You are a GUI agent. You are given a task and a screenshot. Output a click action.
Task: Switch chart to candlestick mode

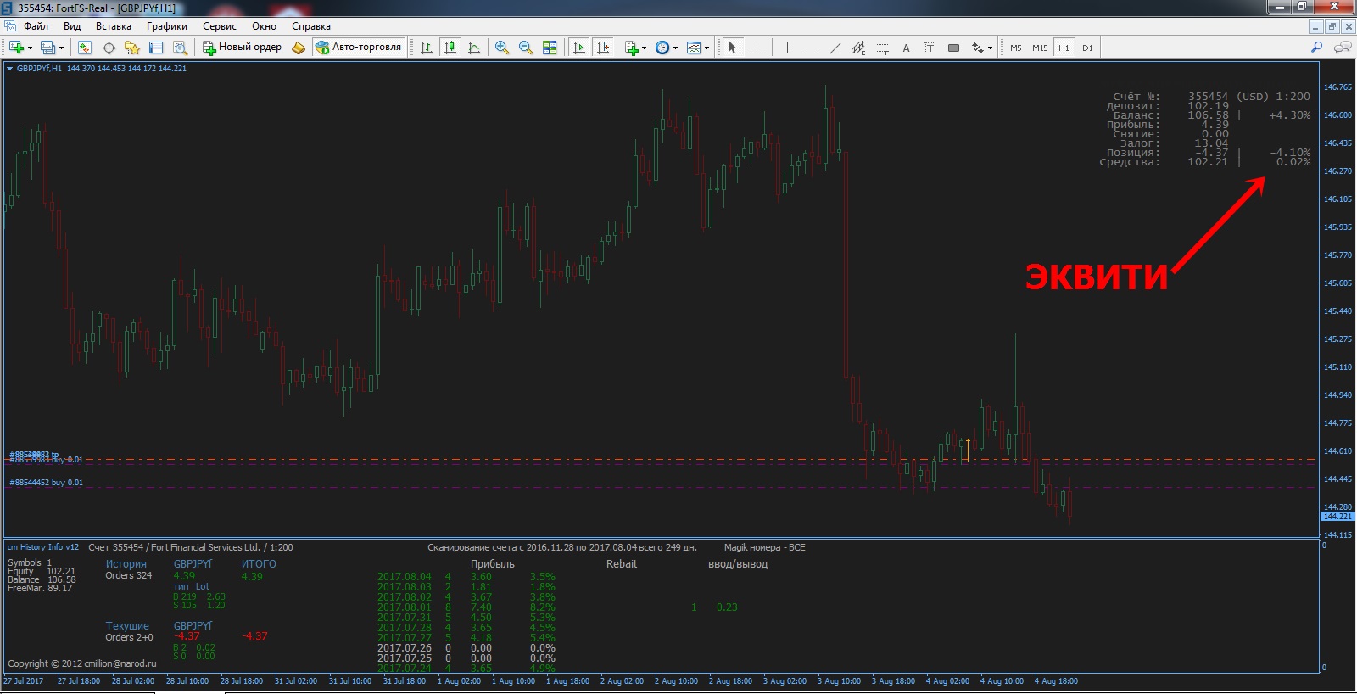pyautogui.click(x=450, y=48)
